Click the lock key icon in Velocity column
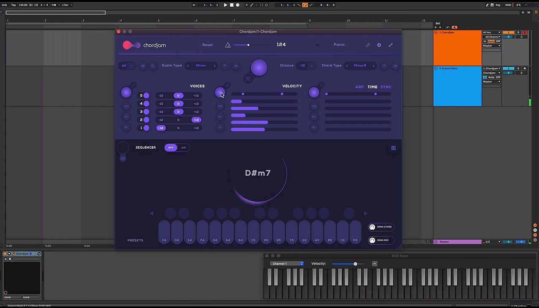The height and width of the screenshot is (308, 539). coord(220,117)
